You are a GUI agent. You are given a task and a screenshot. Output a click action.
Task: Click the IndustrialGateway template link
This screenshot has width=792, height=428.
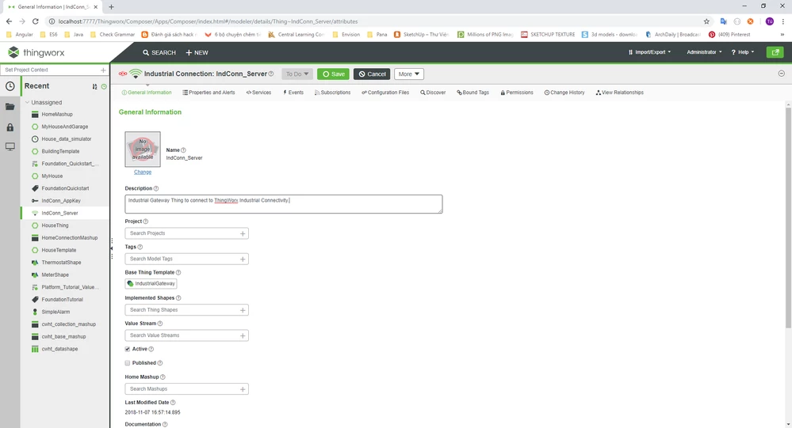151,284
